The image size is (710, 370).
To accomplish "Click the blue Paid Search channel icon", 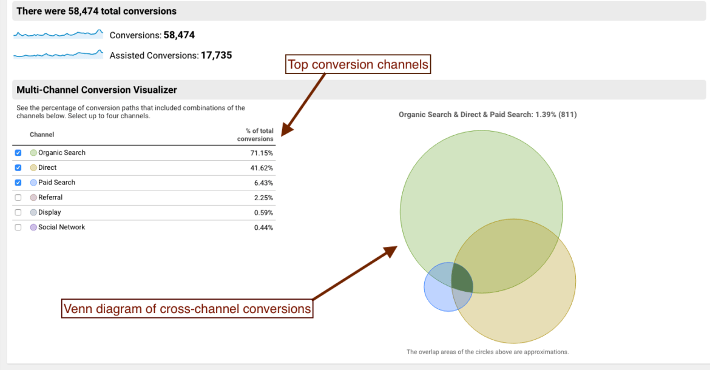I will (33, 183).
